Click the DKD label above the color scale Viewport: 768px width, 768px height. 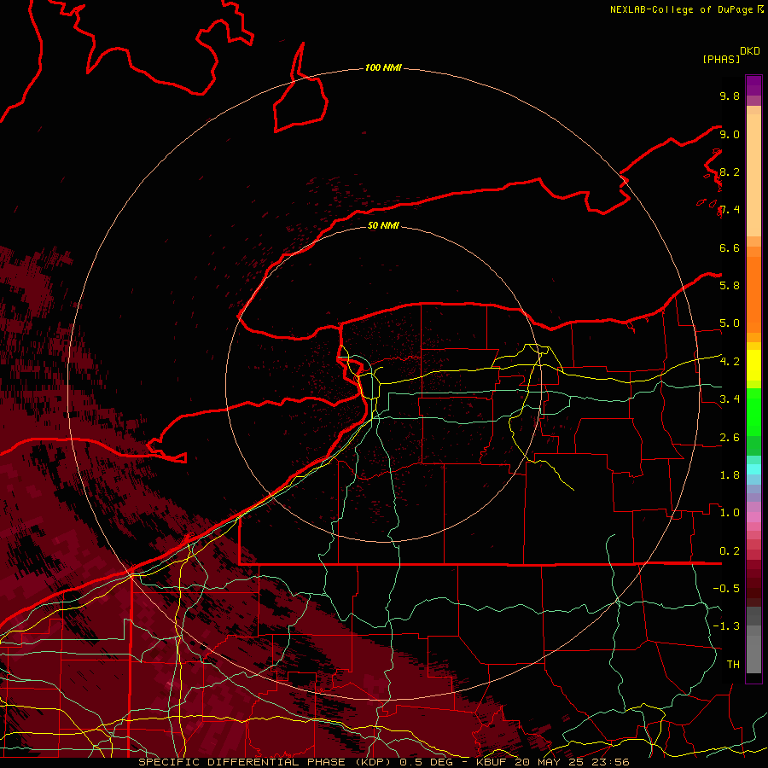(x=750, y=51)
